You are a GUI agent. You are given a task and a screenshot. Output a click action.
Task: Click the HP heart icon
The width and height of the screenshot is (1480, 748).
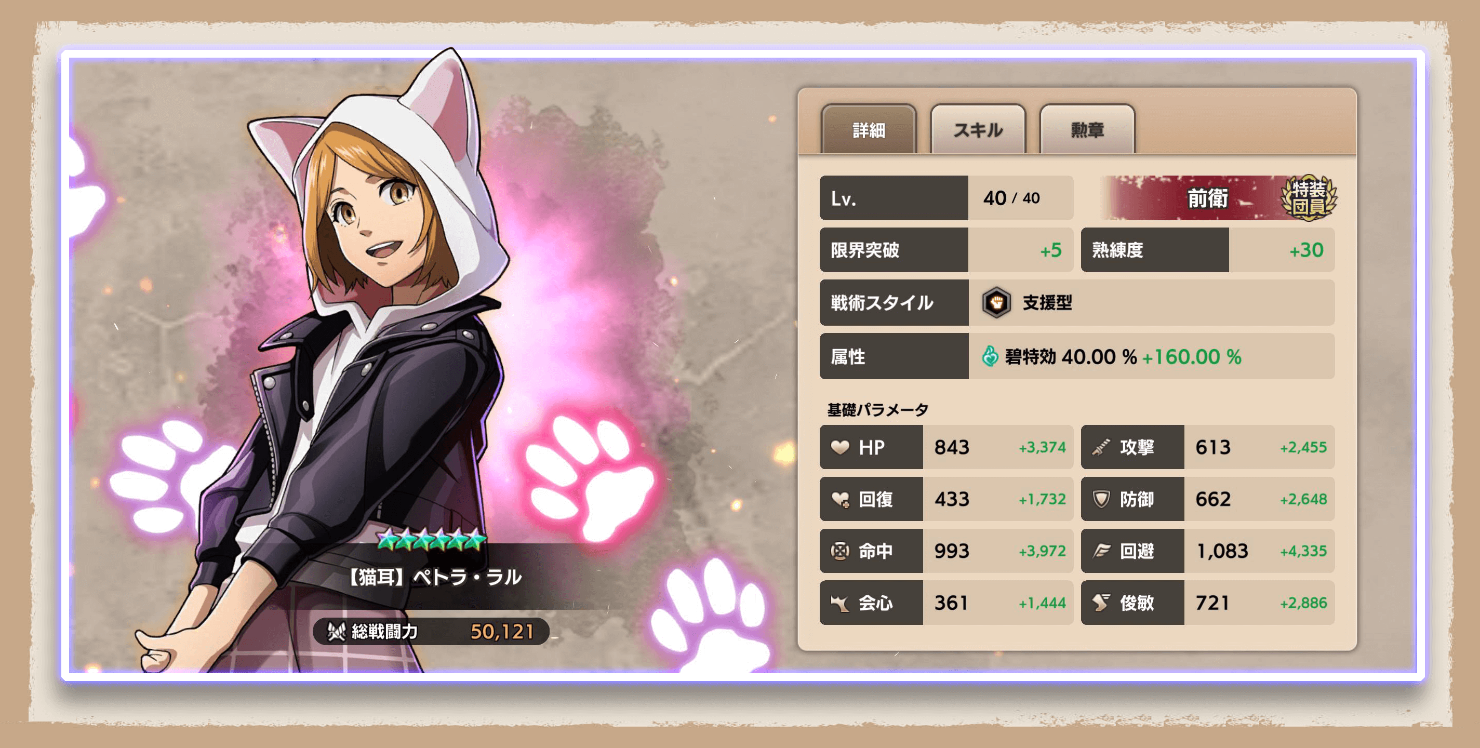click(x=840, y=447)
